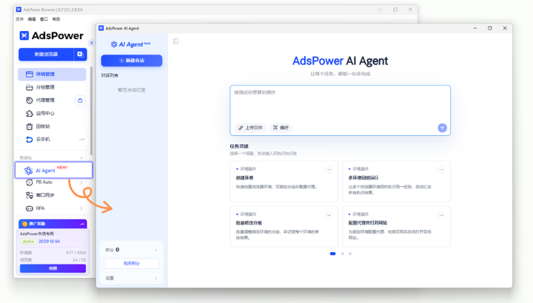Screen dimensions: 533x303
Task: Click arrow on the 推广奖励 banner
Action: click(x=82, y=224)
